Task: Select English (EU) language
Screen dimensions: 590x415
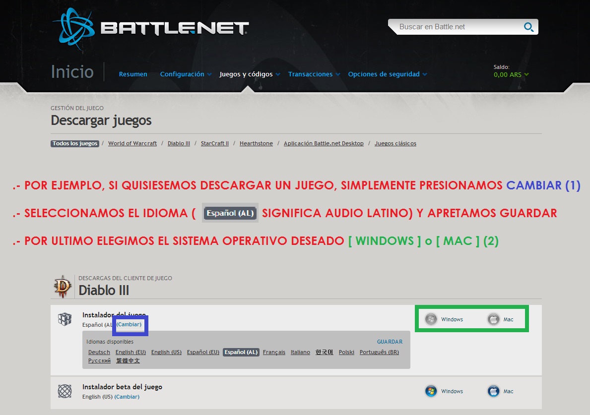Action: [x=131, y=352]
